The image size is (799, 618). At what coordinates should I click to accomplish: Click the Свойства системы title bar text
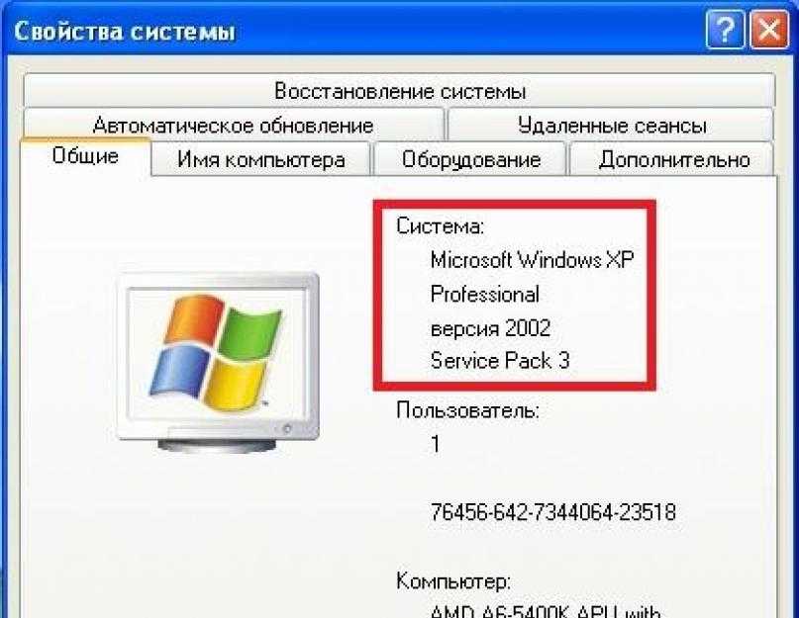[x=125, y=32]
